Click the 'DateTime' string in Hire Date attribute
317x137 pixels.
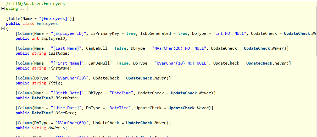tap(119, 108)
